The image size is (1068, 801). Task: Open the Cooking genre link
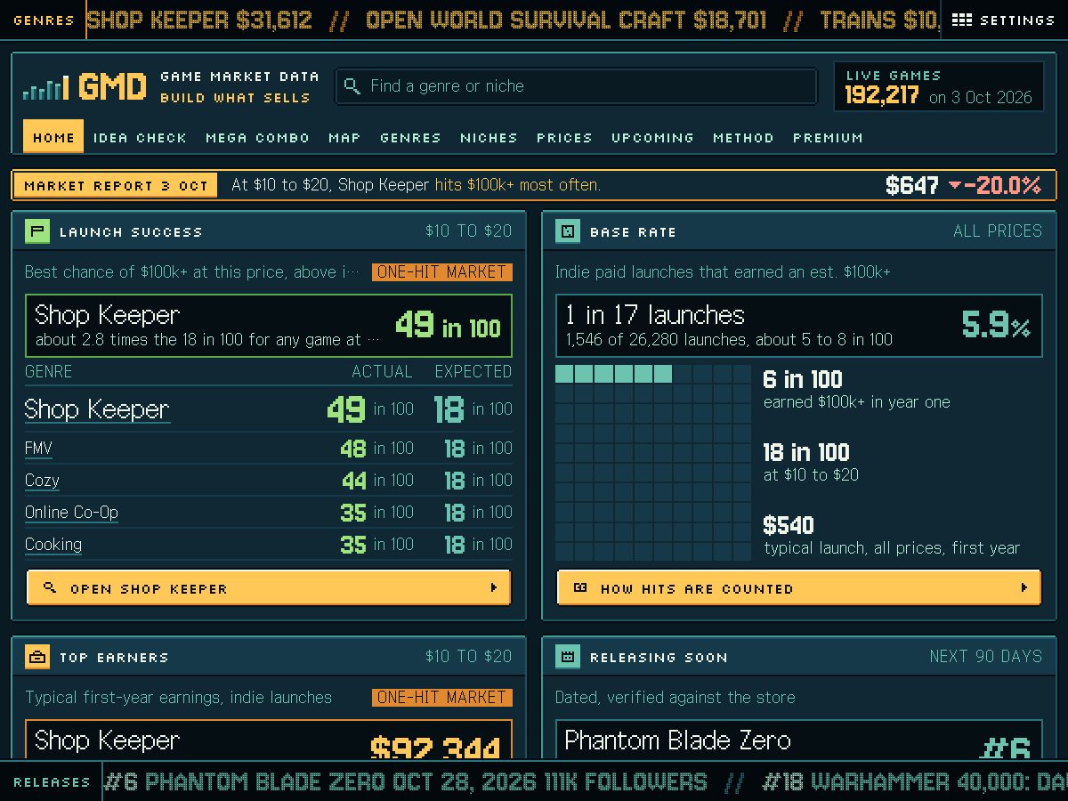pyautogui.click(x=53, y=545)
